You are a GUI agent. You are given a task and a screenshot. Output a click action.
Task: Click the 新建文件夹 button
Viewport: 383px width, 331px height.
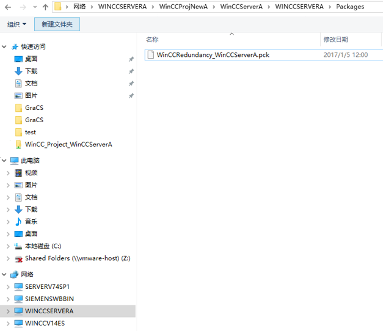coord(57,24)
